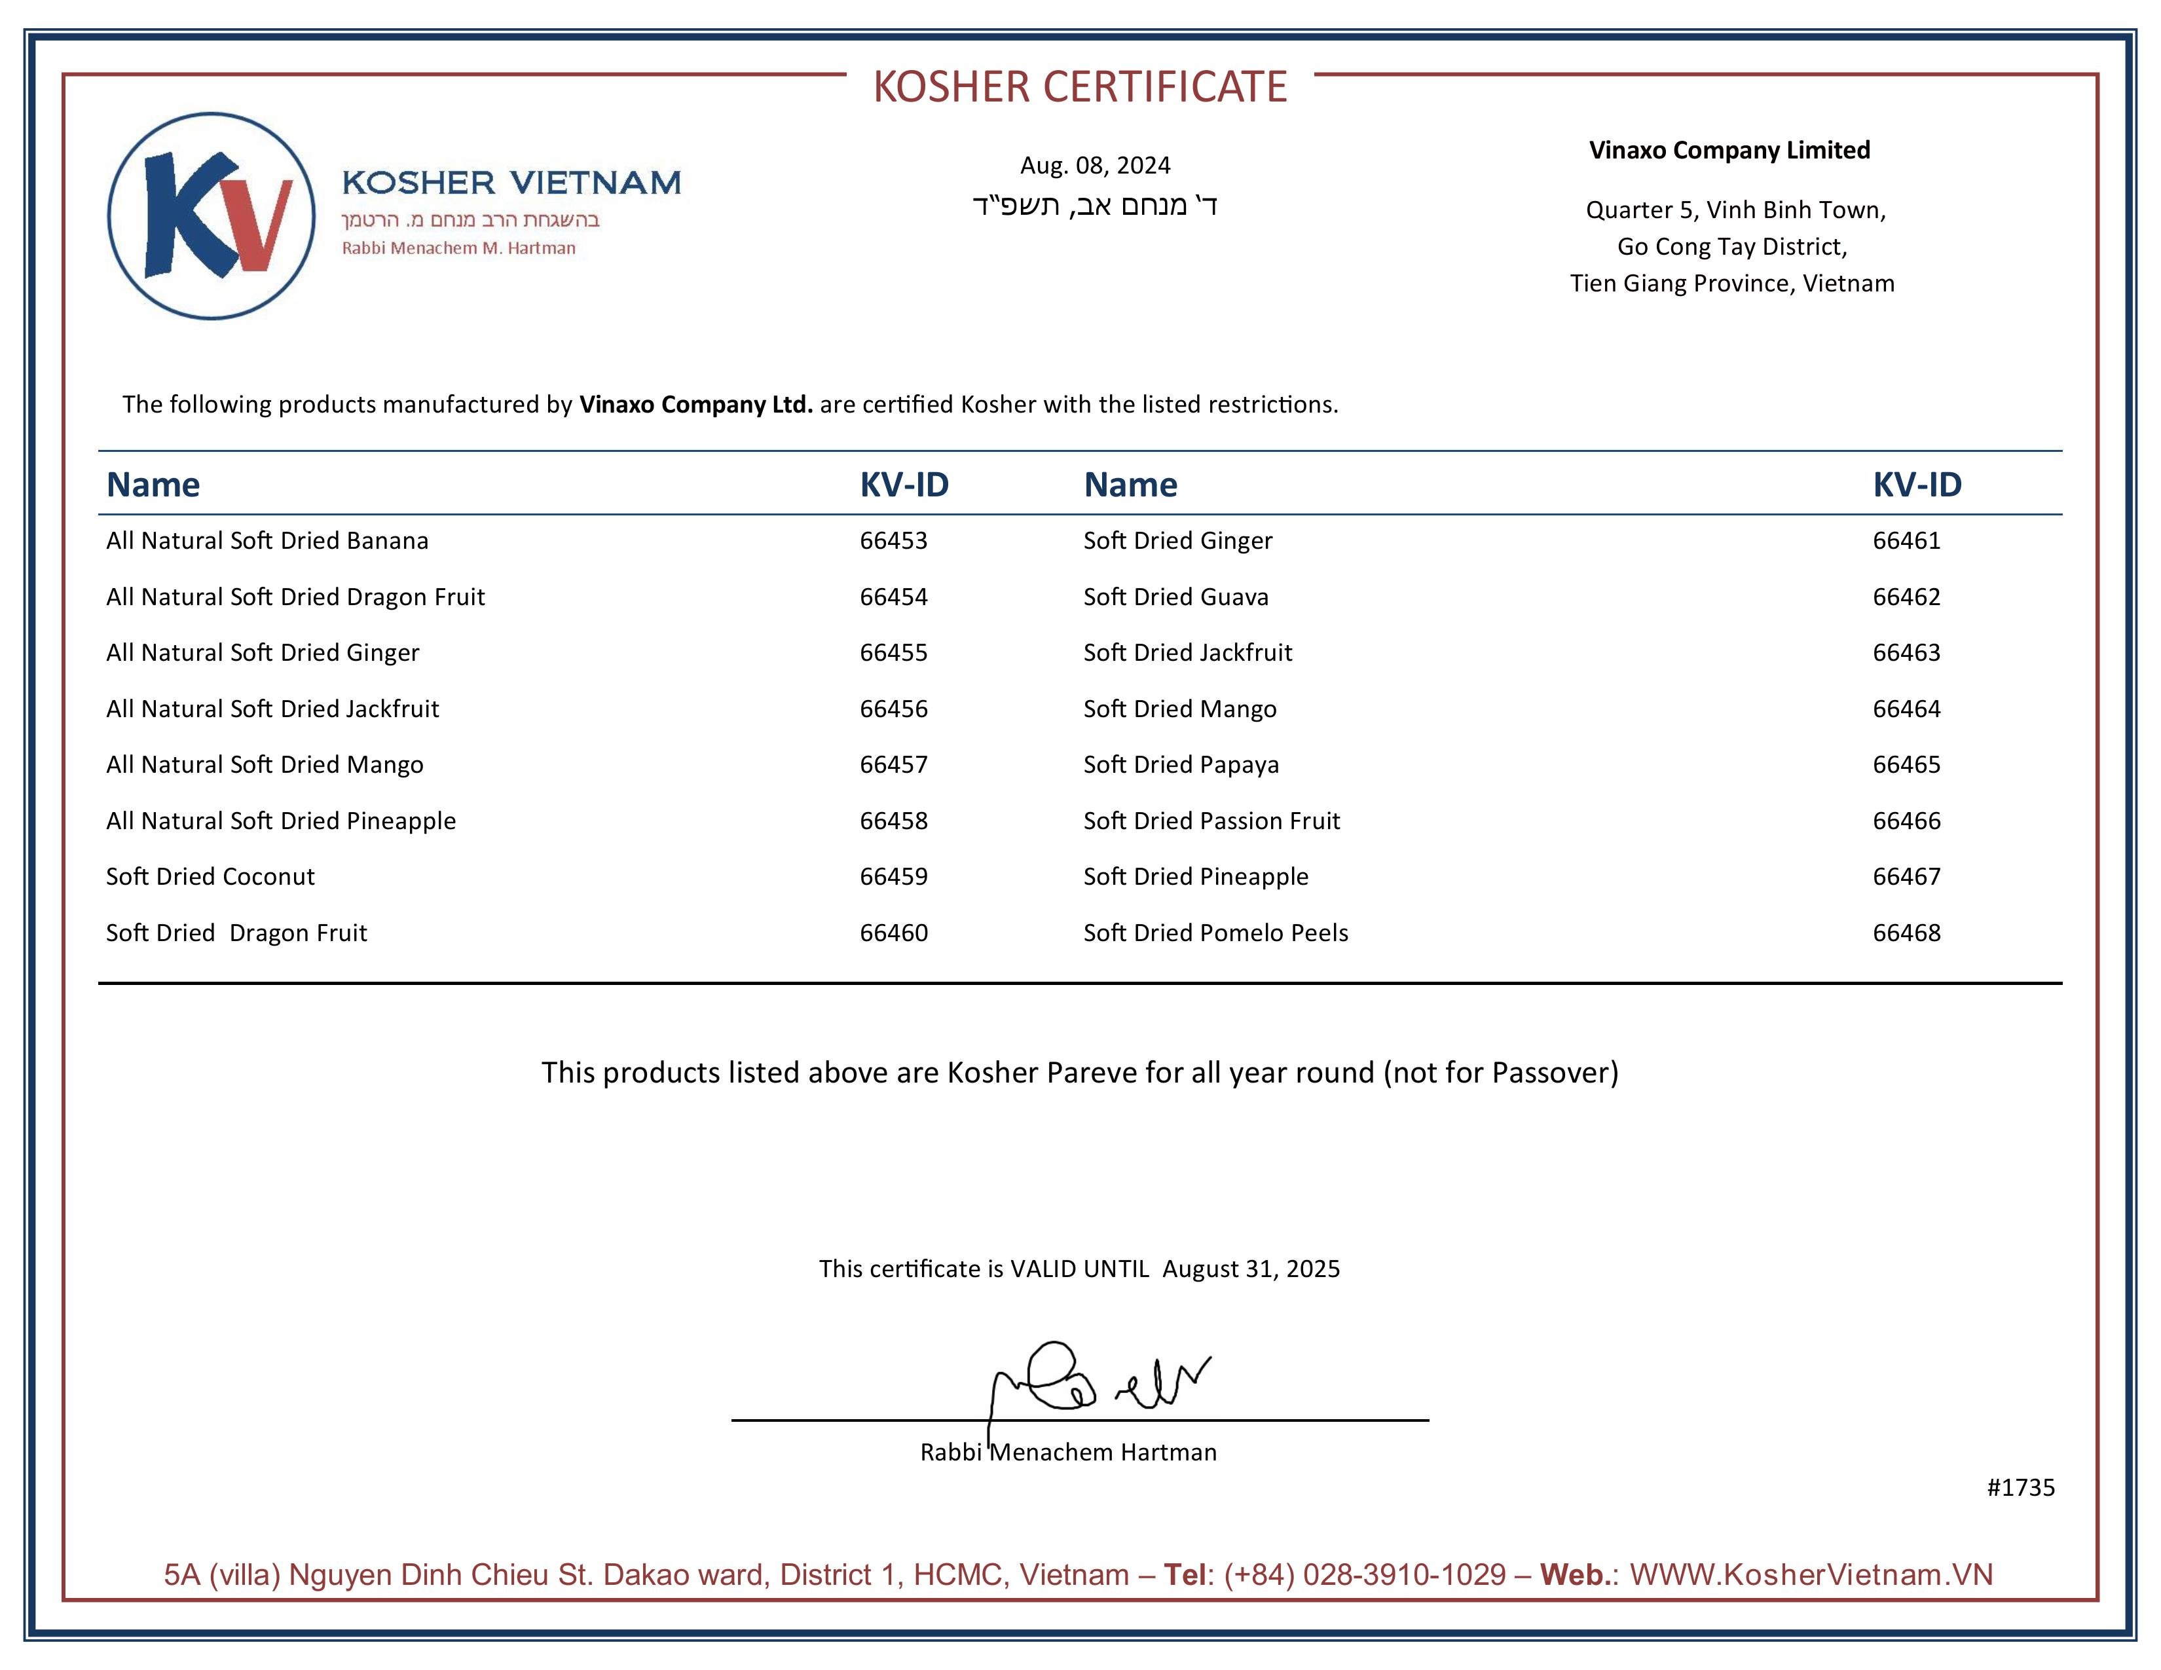Click Soft Dried Mango entry
The height and width of the screenshot is (1670, 2161).
tap(1179, 709)
